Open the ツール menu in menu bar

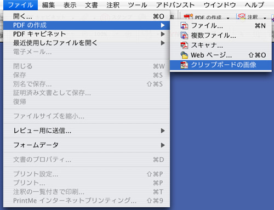pos(138,5)
